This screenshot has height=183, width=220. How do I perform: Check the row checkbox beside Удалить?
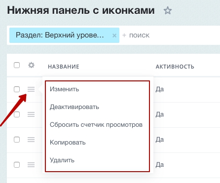[17, 165]
